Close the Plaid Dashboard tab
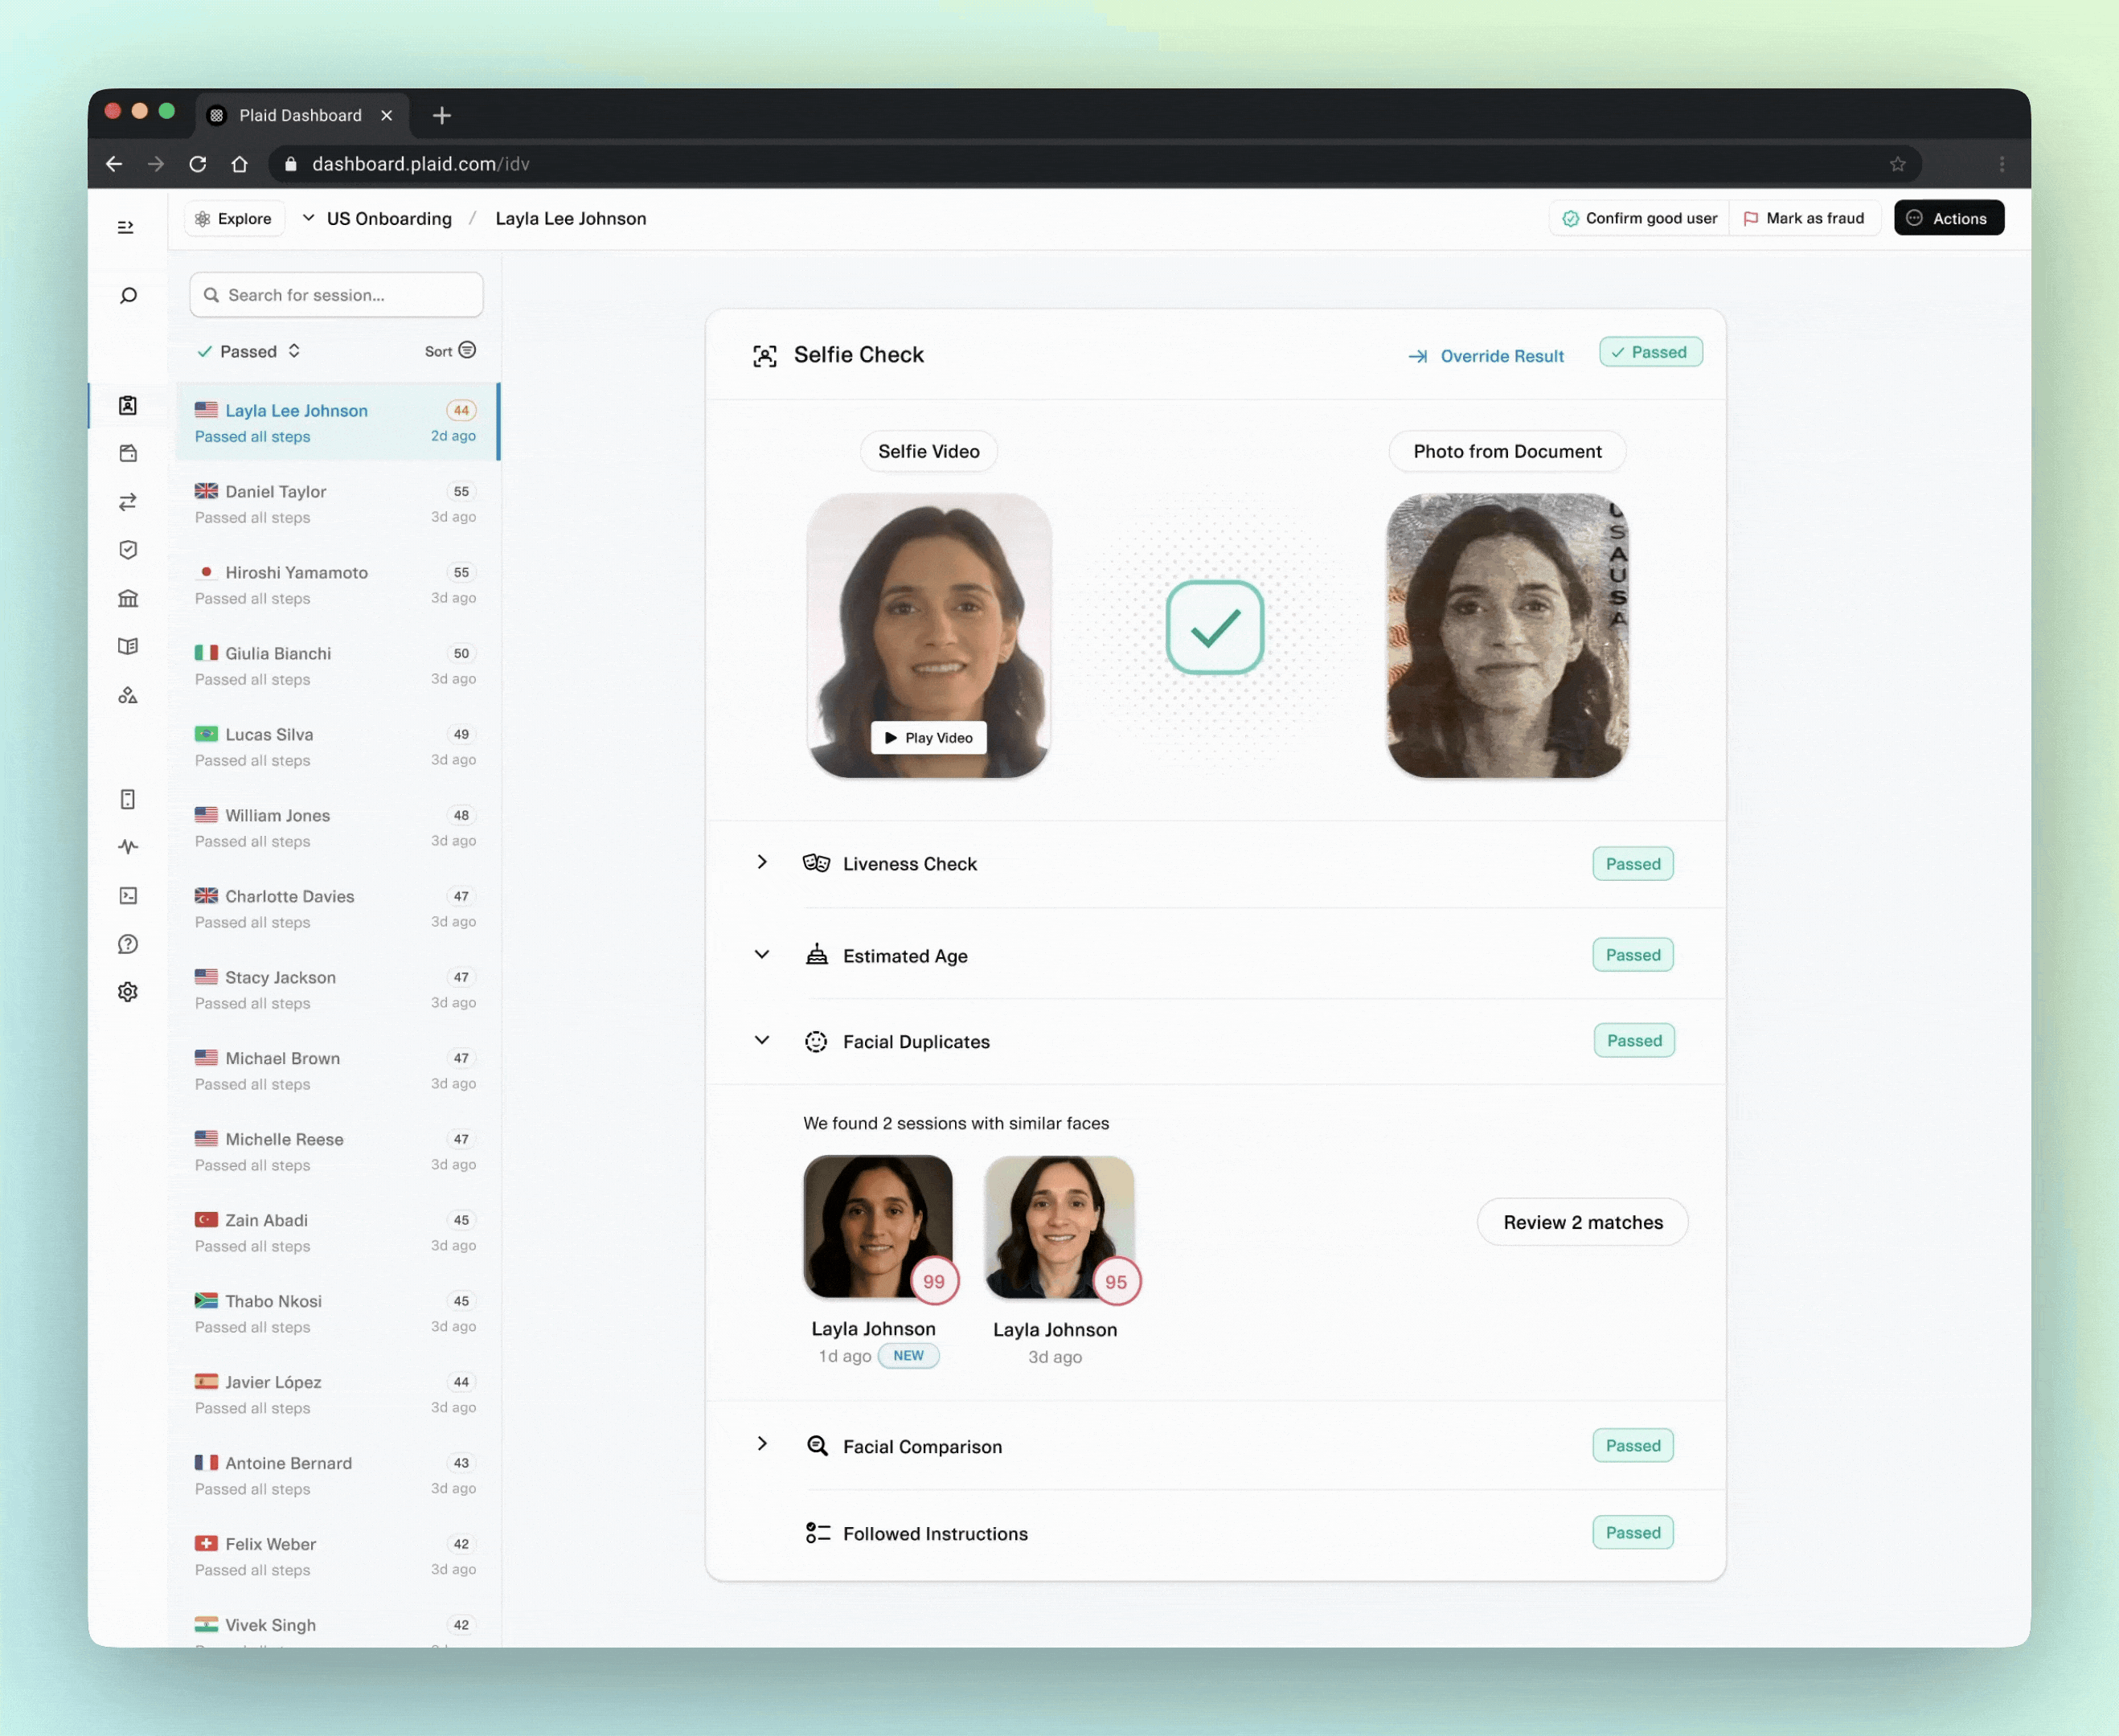 387,116
